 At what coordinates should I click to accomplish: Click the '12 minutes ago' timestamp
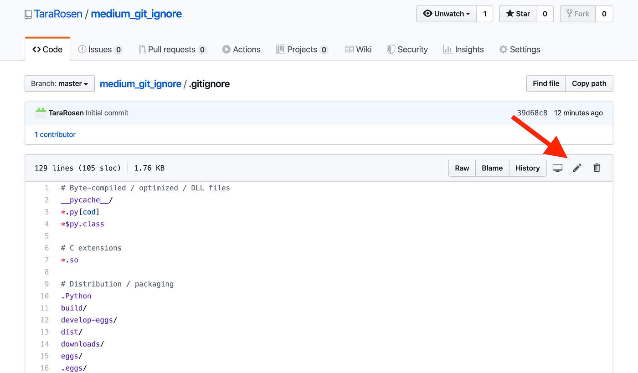(x=578, y=113)
